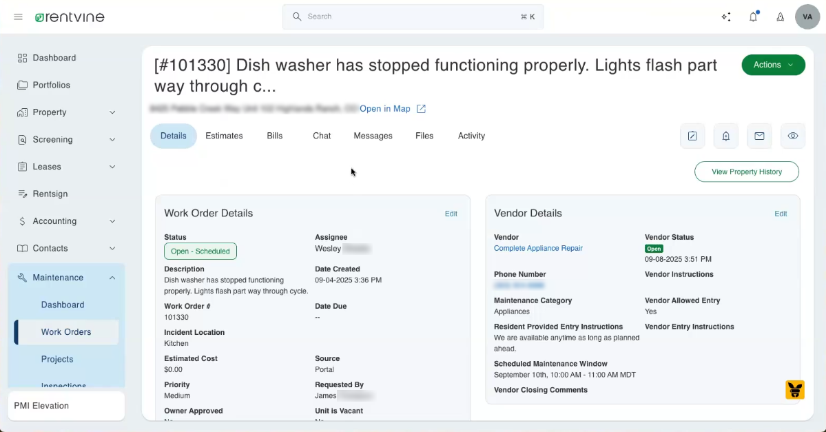Click the notification bell icon near the tabs
This screenshot has width=826, height=432.
click(725, 136)
